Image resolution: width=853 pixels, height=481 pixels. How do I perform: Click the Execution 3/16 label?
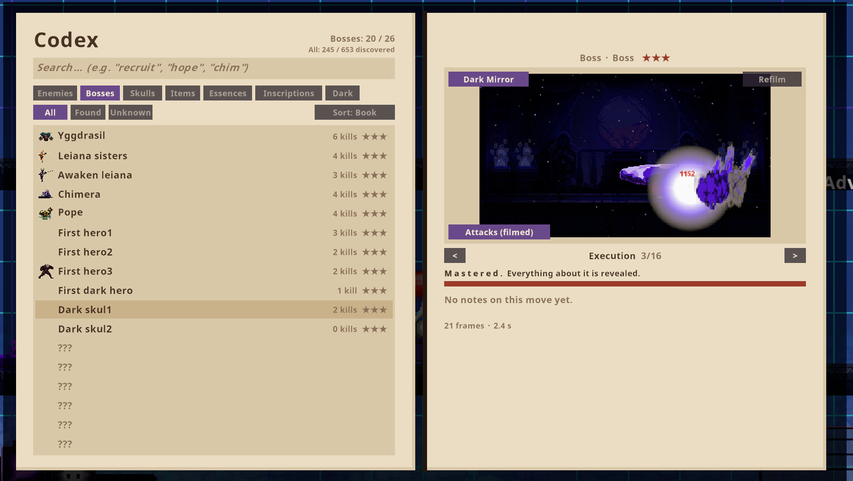625,256
